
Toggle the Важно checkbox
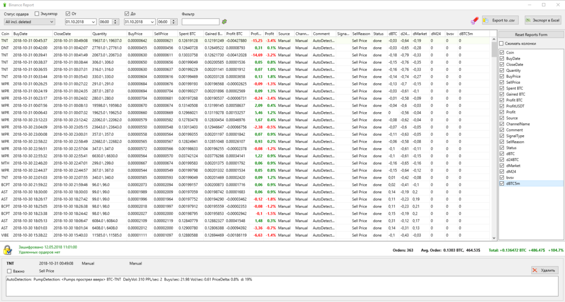click(9, 271)
